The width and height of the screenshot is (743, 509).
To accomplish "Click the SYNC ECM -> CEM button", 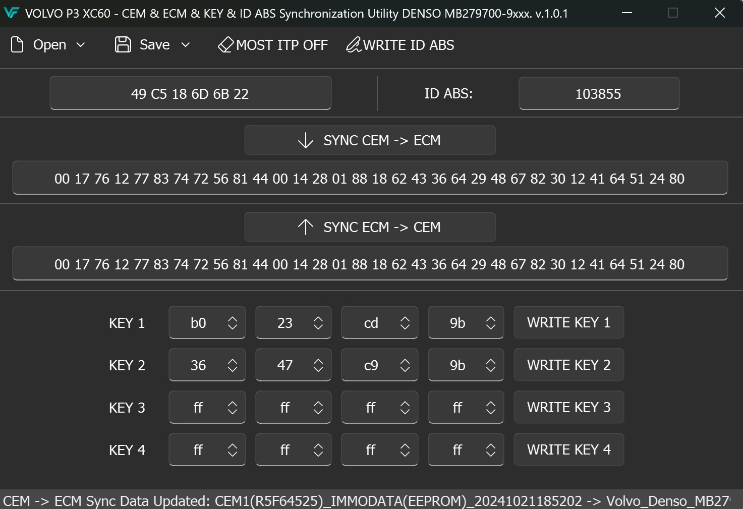I will pos(370,227).
